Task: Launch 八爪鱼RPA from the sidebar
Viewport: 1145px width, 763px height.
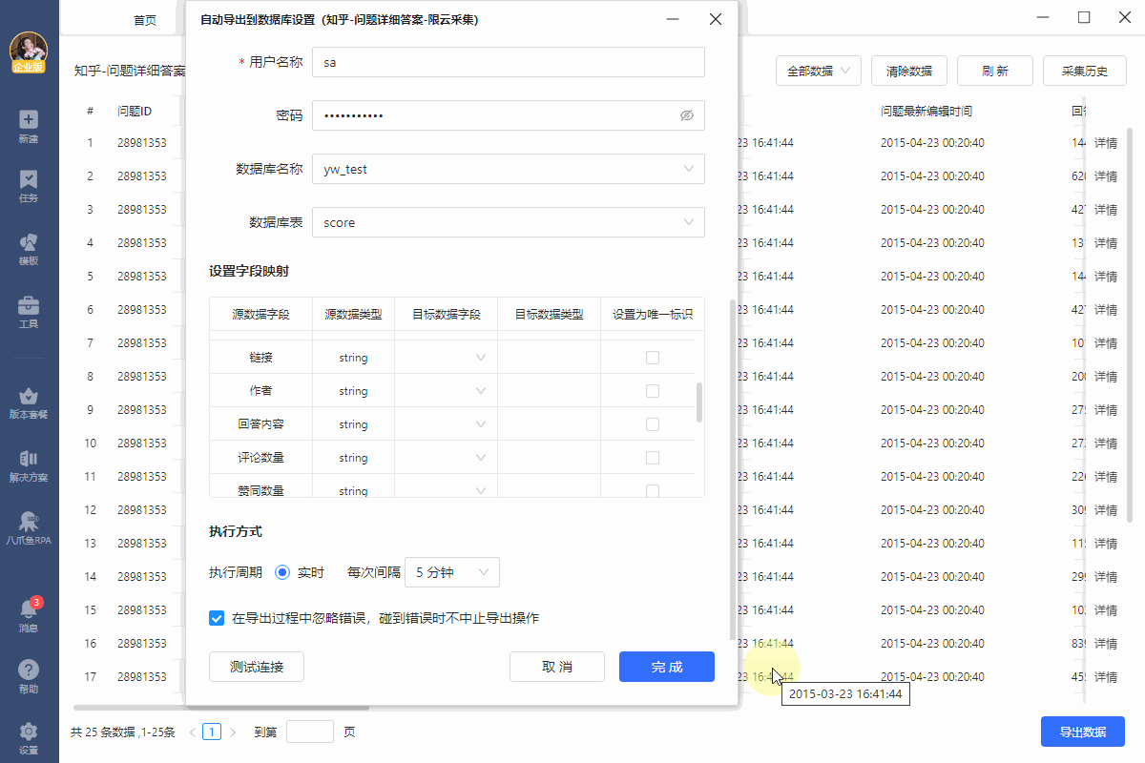Action: 29,527
